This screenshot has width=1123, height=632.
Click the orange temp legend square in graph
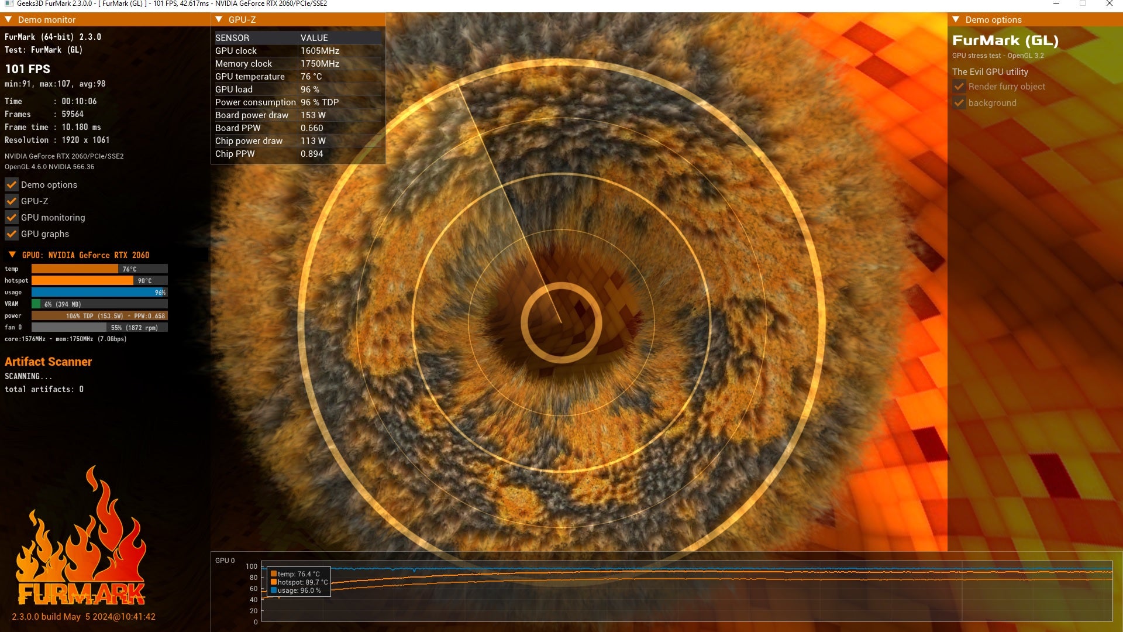click(x=274, y=574)
